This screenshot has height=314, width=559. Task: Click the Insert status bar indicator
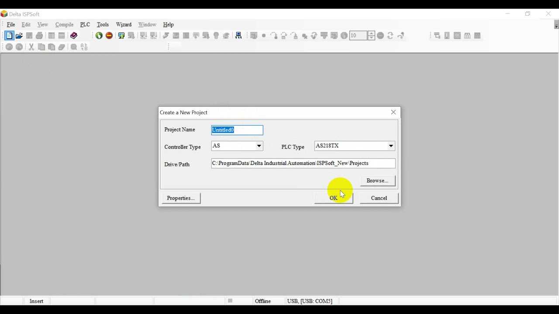click(x=36, y=301)
